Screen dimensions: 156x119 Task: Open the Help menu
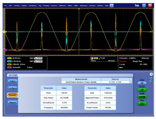106,6
